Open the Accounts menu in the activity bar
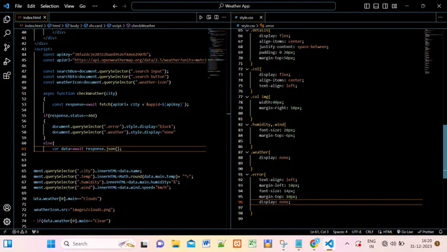 (x=7, y=207)
